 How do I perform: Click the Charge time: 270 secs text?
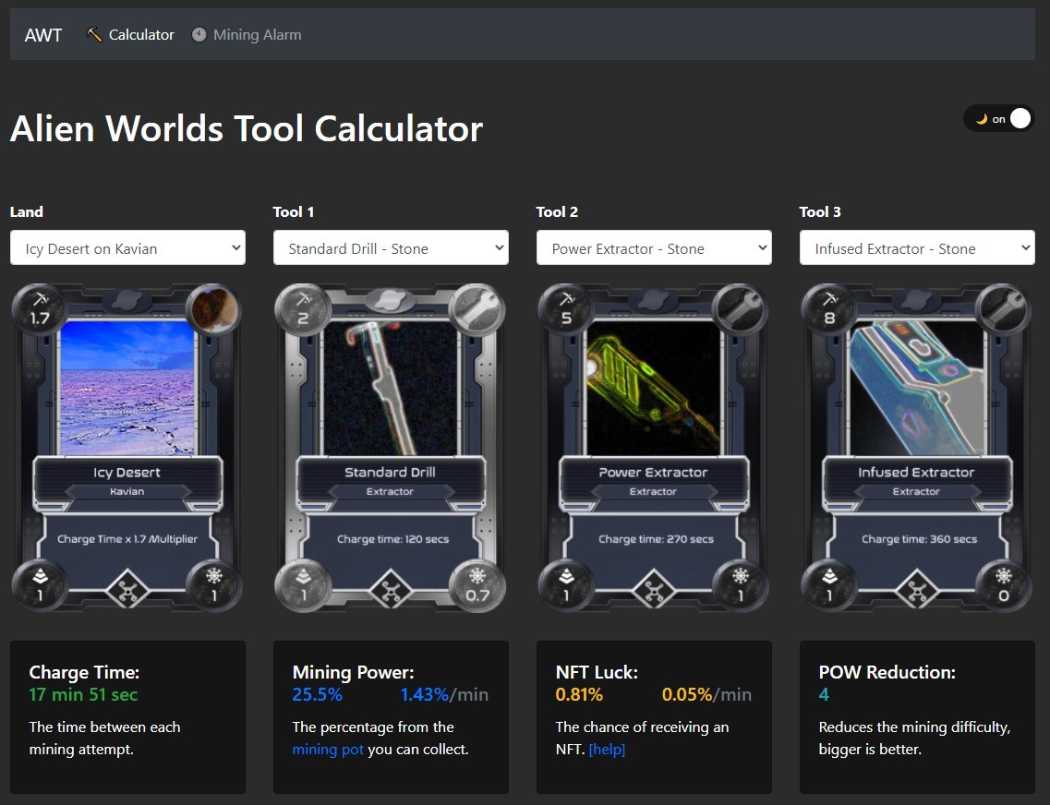pyautogui.click(x=656, y=539)
